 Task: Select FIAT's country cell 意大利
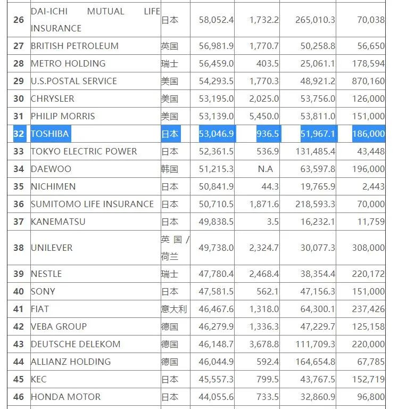pyautogui.click(x=174, y=309)
